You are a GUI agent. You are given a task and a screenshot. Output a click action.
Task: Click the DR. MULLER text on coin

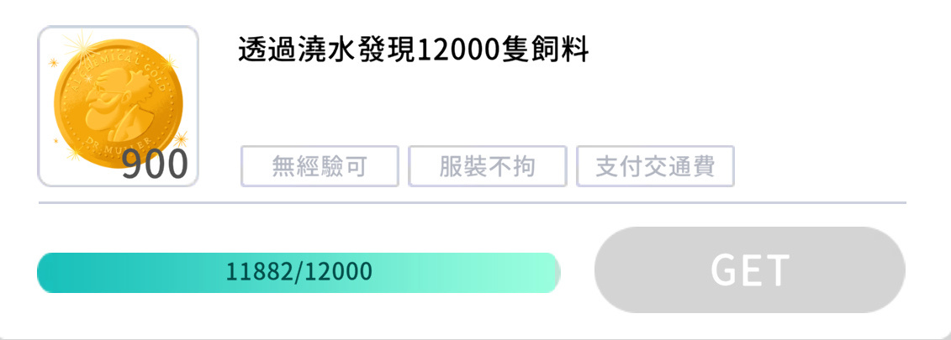click(118, 143)
